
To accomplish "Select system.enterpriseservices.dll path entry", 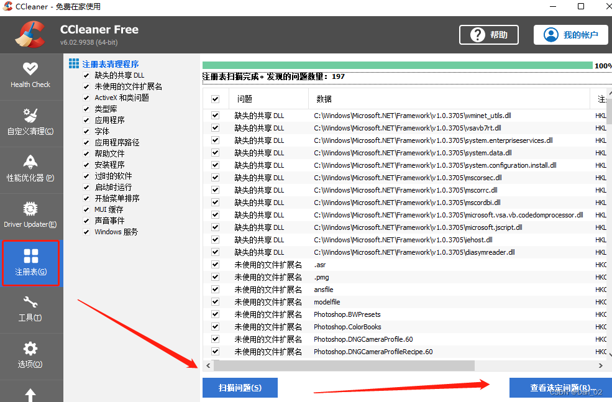I will click(x=433, y=140).
